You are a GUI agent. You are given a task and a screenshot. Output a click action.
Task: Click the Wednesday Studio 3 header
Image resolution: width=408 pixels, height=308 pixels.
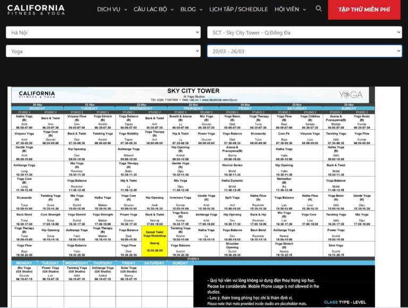(x=76, y=263)
